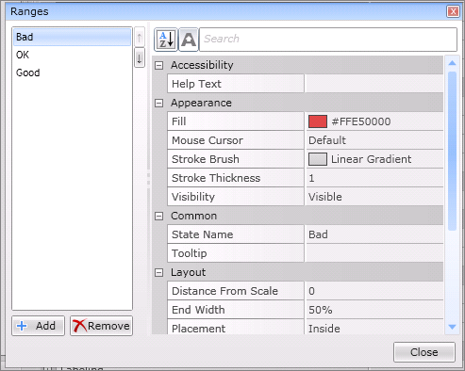
Task: Select the Visibility property label
Action: click(236, 197)
